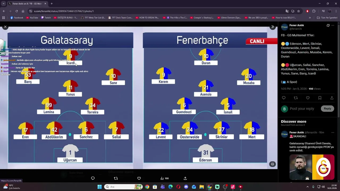Open How to lose BELLY F... bookmark
The image size is (340, 191).
click(x=284, y=18)
